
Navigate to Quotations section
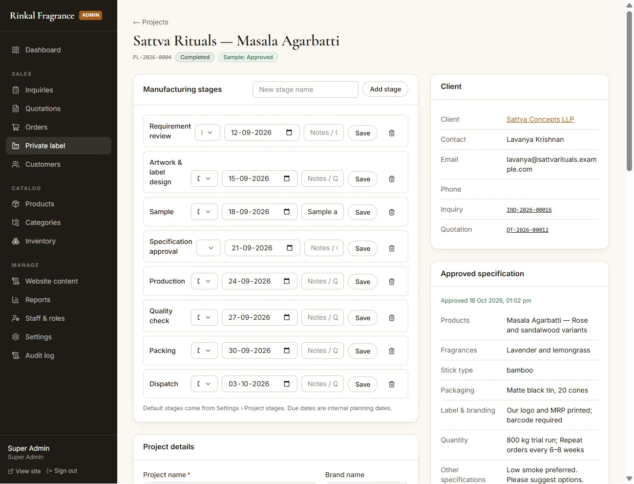coord(59,109)
